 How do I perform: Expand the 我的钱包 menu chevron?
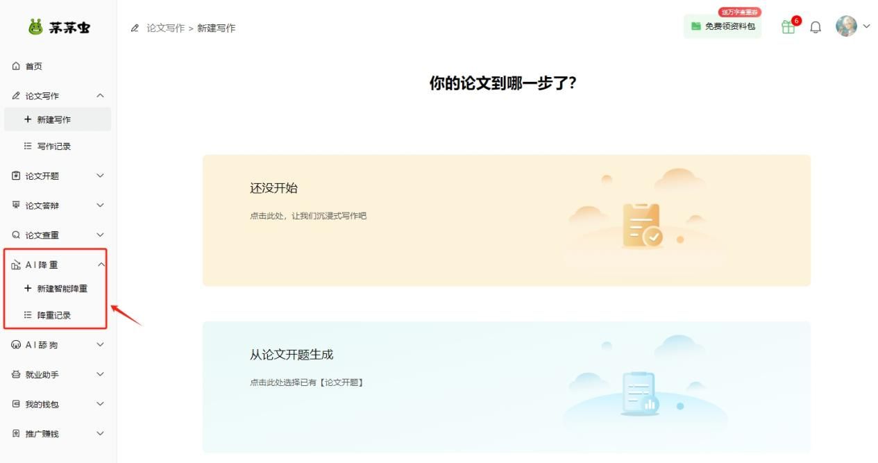point(100,404)
